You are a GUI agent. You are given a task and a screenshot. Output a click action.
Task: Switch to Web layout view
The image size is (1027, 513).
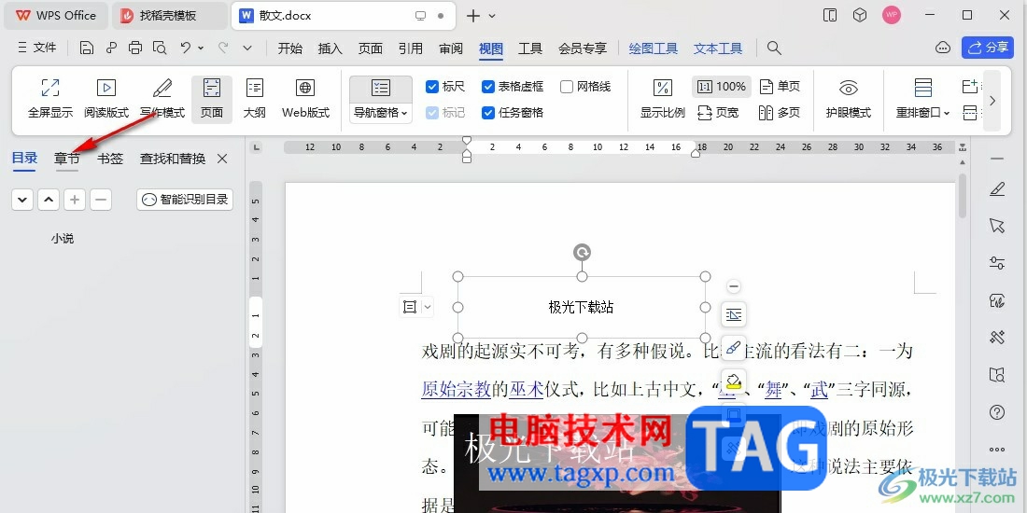click(305, 99)
